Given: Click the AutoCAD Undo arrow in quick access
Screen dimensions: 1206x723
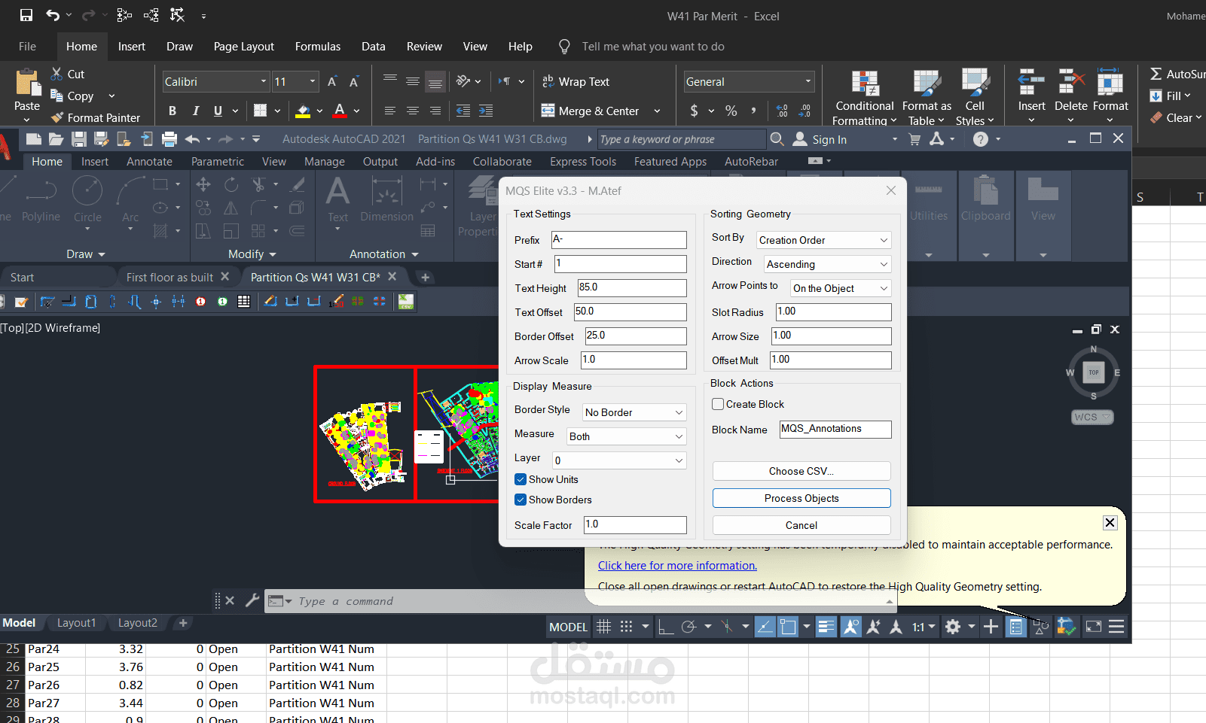Looking at the screenshot, I should [x=193, y=139].
